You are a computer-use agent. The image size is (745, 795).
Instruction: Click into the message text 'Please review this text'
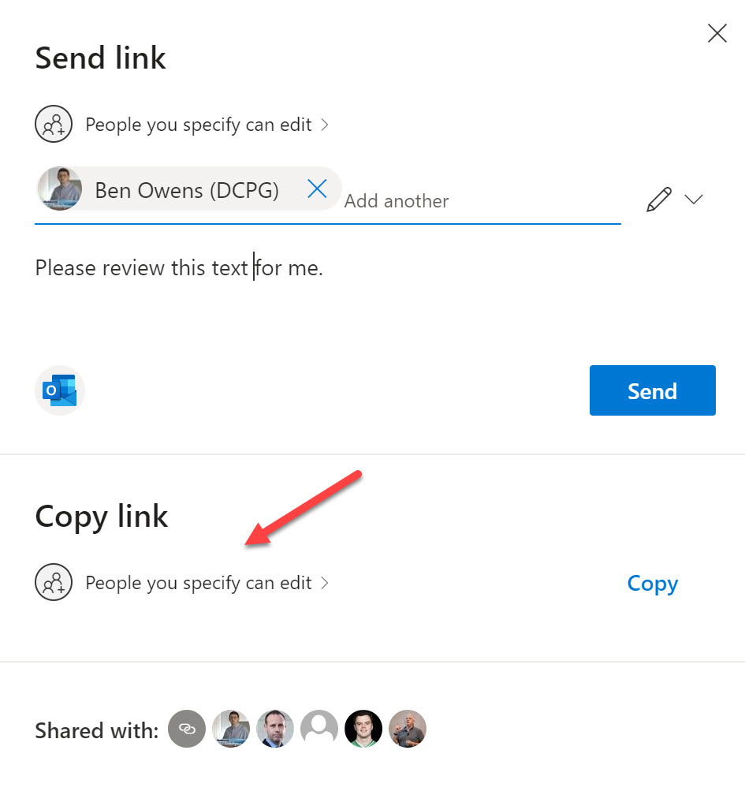tap(141, 267)
